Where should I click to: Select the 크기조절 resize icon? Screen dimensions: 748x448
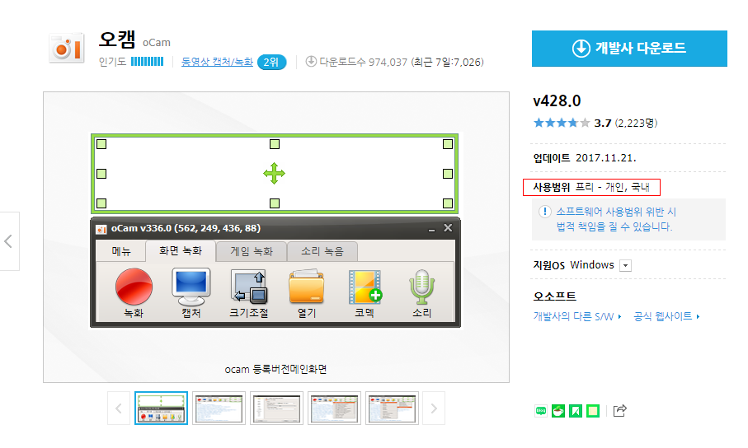coord(249,287)
